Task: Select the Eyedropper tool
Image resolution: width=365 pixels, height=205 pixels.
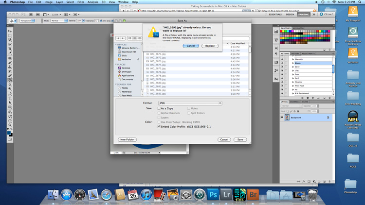Action: click(x=10, y=53)
